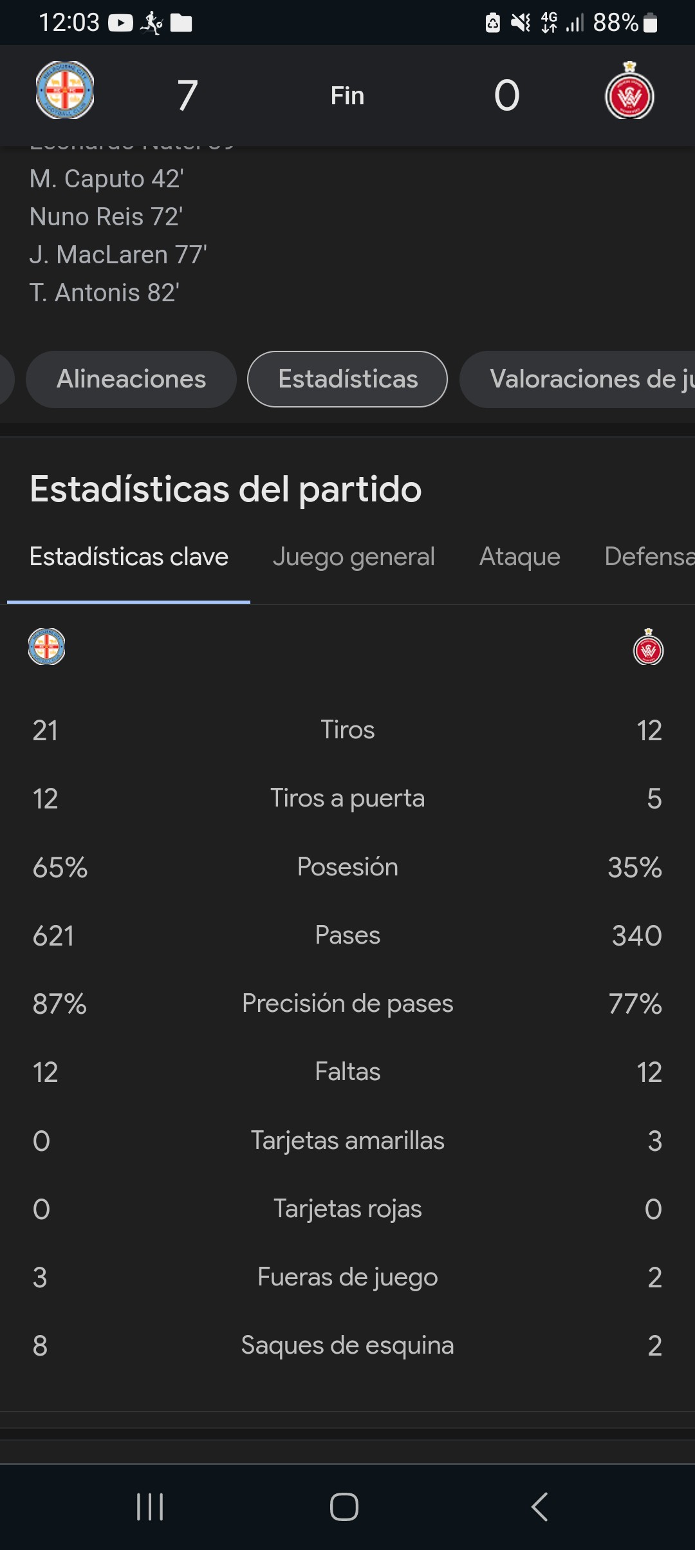The image size is (695, 1550).
Task: Tap the Fin match status label
Action: click(347, 96)
